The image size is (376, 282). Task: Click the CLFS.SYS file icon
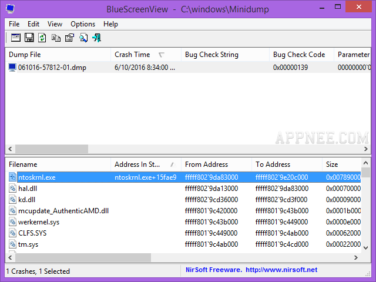click(x=12, y=233)
